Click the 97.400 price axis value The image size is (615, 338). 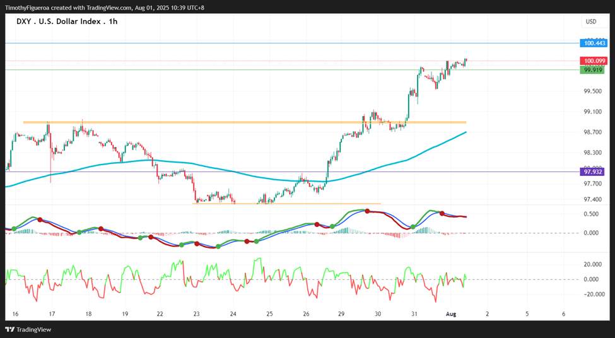coord(593,199)
